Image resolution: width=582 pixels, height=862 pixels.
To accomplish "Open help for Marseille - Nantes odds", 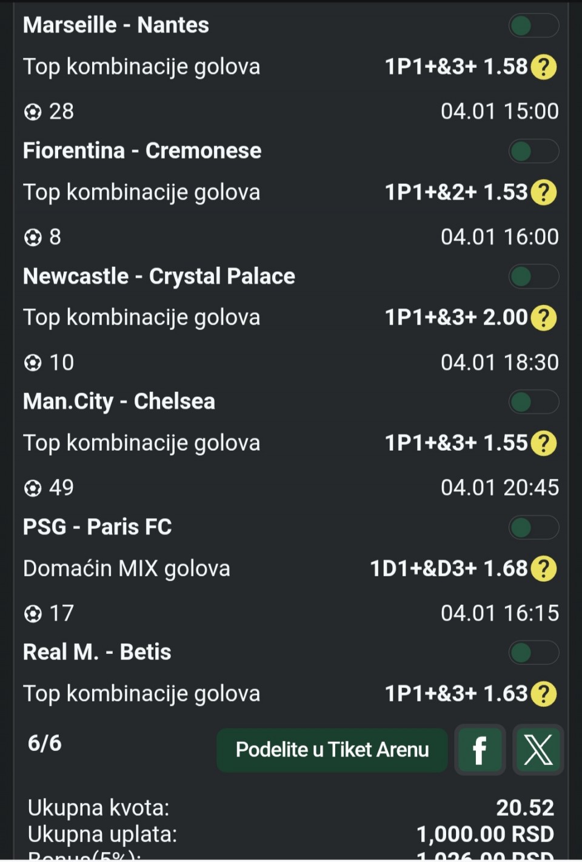I will point(543,67).
